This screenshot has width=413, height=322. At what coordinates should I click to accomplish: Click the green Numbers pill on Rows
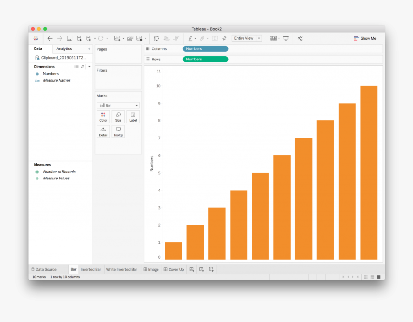[x=206, y=59]
